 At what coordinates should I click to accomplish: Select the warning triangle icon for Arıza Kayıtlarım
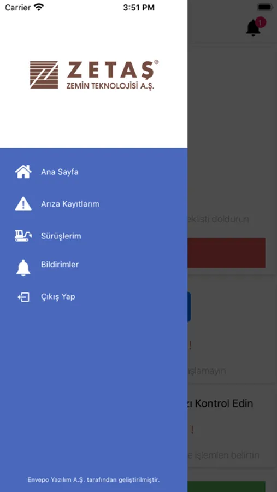[x=23, y=204]
